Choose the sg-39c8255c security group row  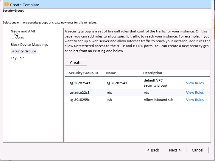80,100
